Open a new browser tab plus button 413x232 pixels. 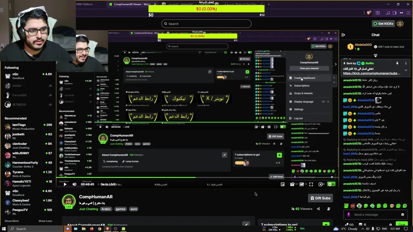[x=269, y=4]
